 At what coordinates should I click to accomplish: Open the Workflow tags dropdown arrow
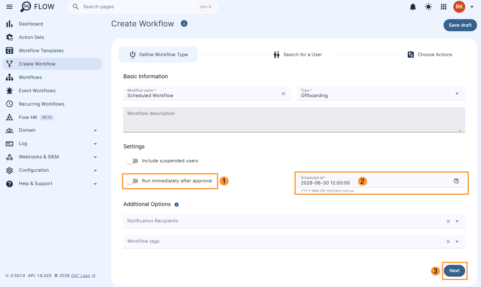click(x=457, y=242)
